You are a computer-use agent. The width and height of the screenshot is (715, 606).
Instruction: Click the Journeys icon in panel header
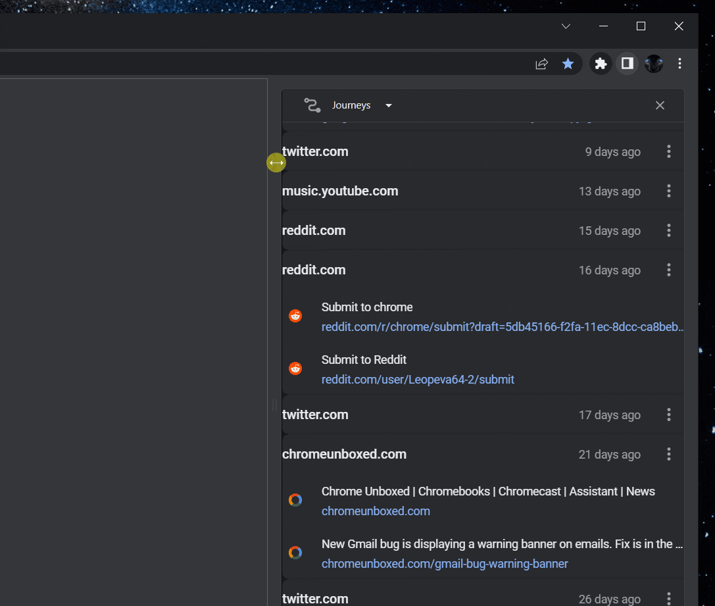click(312, 105)
